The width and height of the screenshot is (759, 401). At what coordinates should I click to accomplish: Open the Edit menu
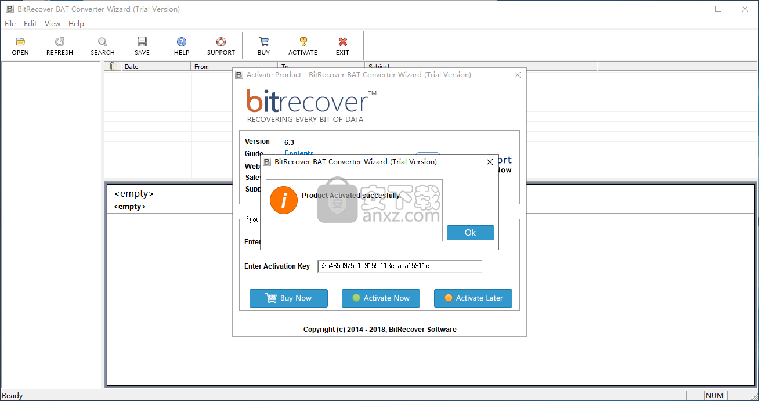[30, 24]
